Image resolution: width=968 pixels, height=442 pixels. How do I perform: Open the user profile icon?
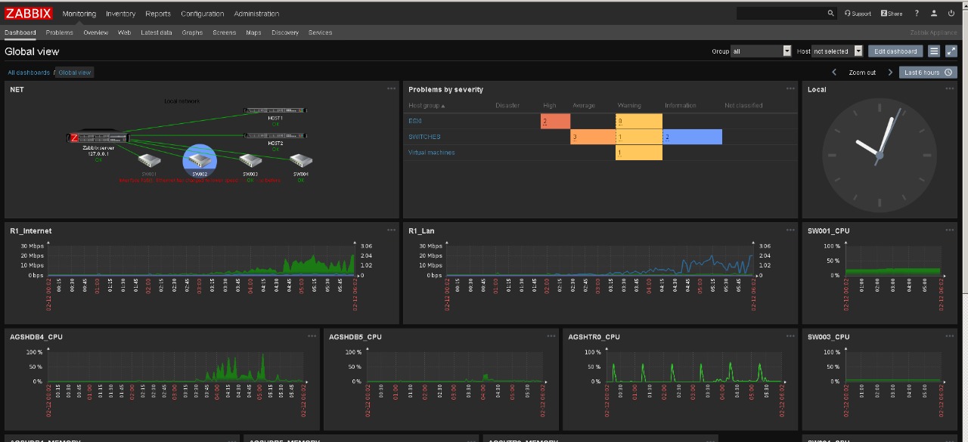tap(934, 14)
